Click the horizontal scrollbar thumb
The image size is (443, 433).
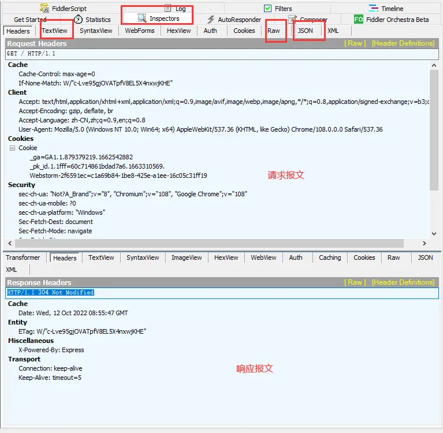209,243
